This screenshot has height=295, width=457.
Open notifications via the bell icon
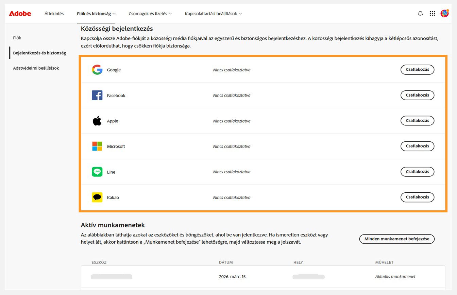420,13
